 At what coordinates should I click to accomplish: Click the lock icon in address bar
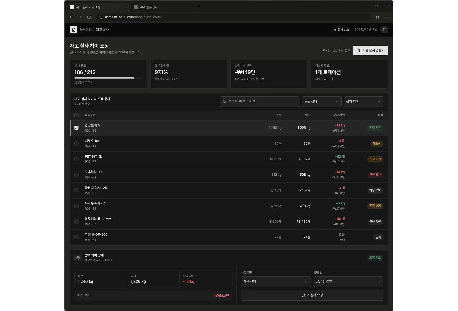[101, 17]
